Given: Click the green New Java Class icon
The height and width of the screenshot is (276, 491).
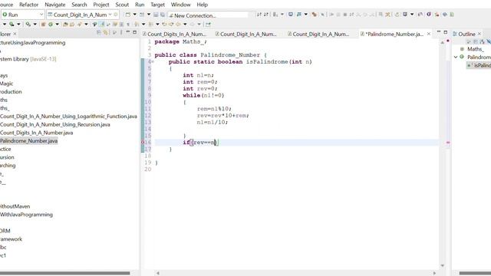Looking at the screenshot, I should click(51, 24).
